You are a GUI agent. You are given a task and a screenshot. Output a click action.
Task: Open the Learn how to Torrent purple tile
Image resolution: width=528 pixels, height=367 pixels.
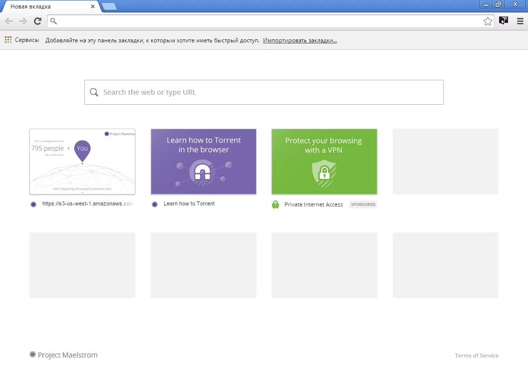(204, 162)
